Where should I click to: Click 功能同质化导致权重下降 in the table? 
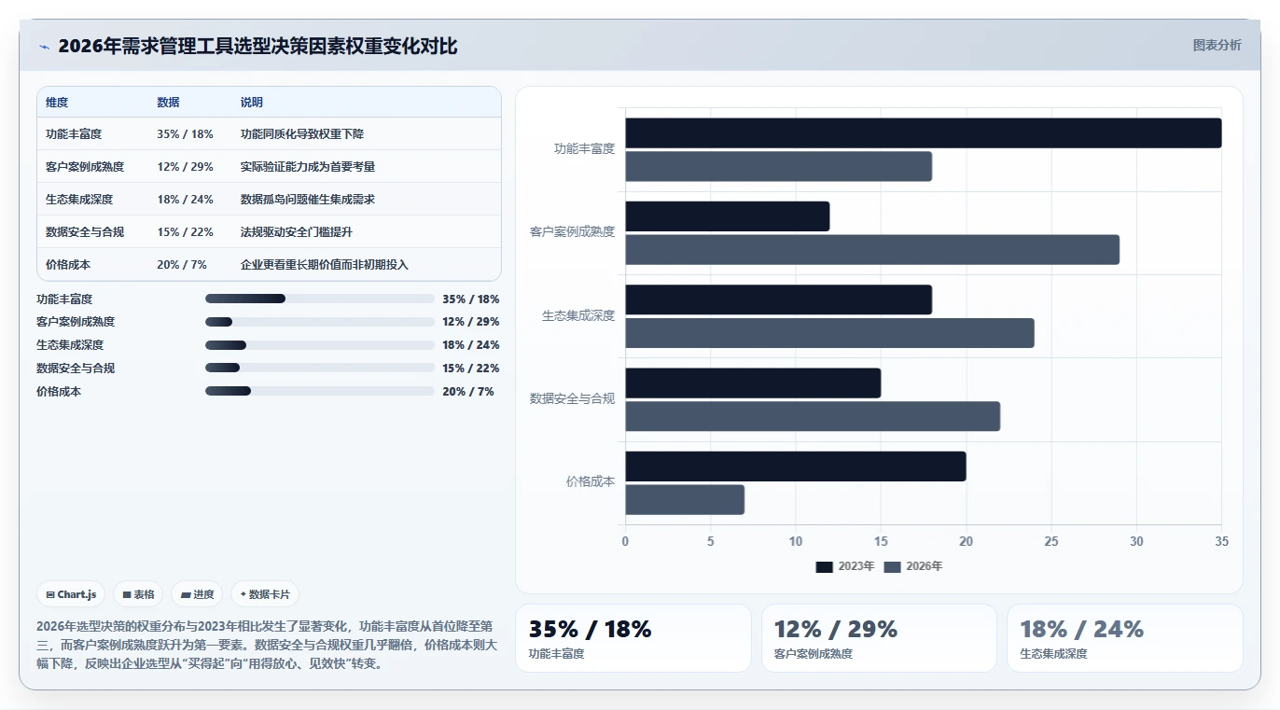302,134
